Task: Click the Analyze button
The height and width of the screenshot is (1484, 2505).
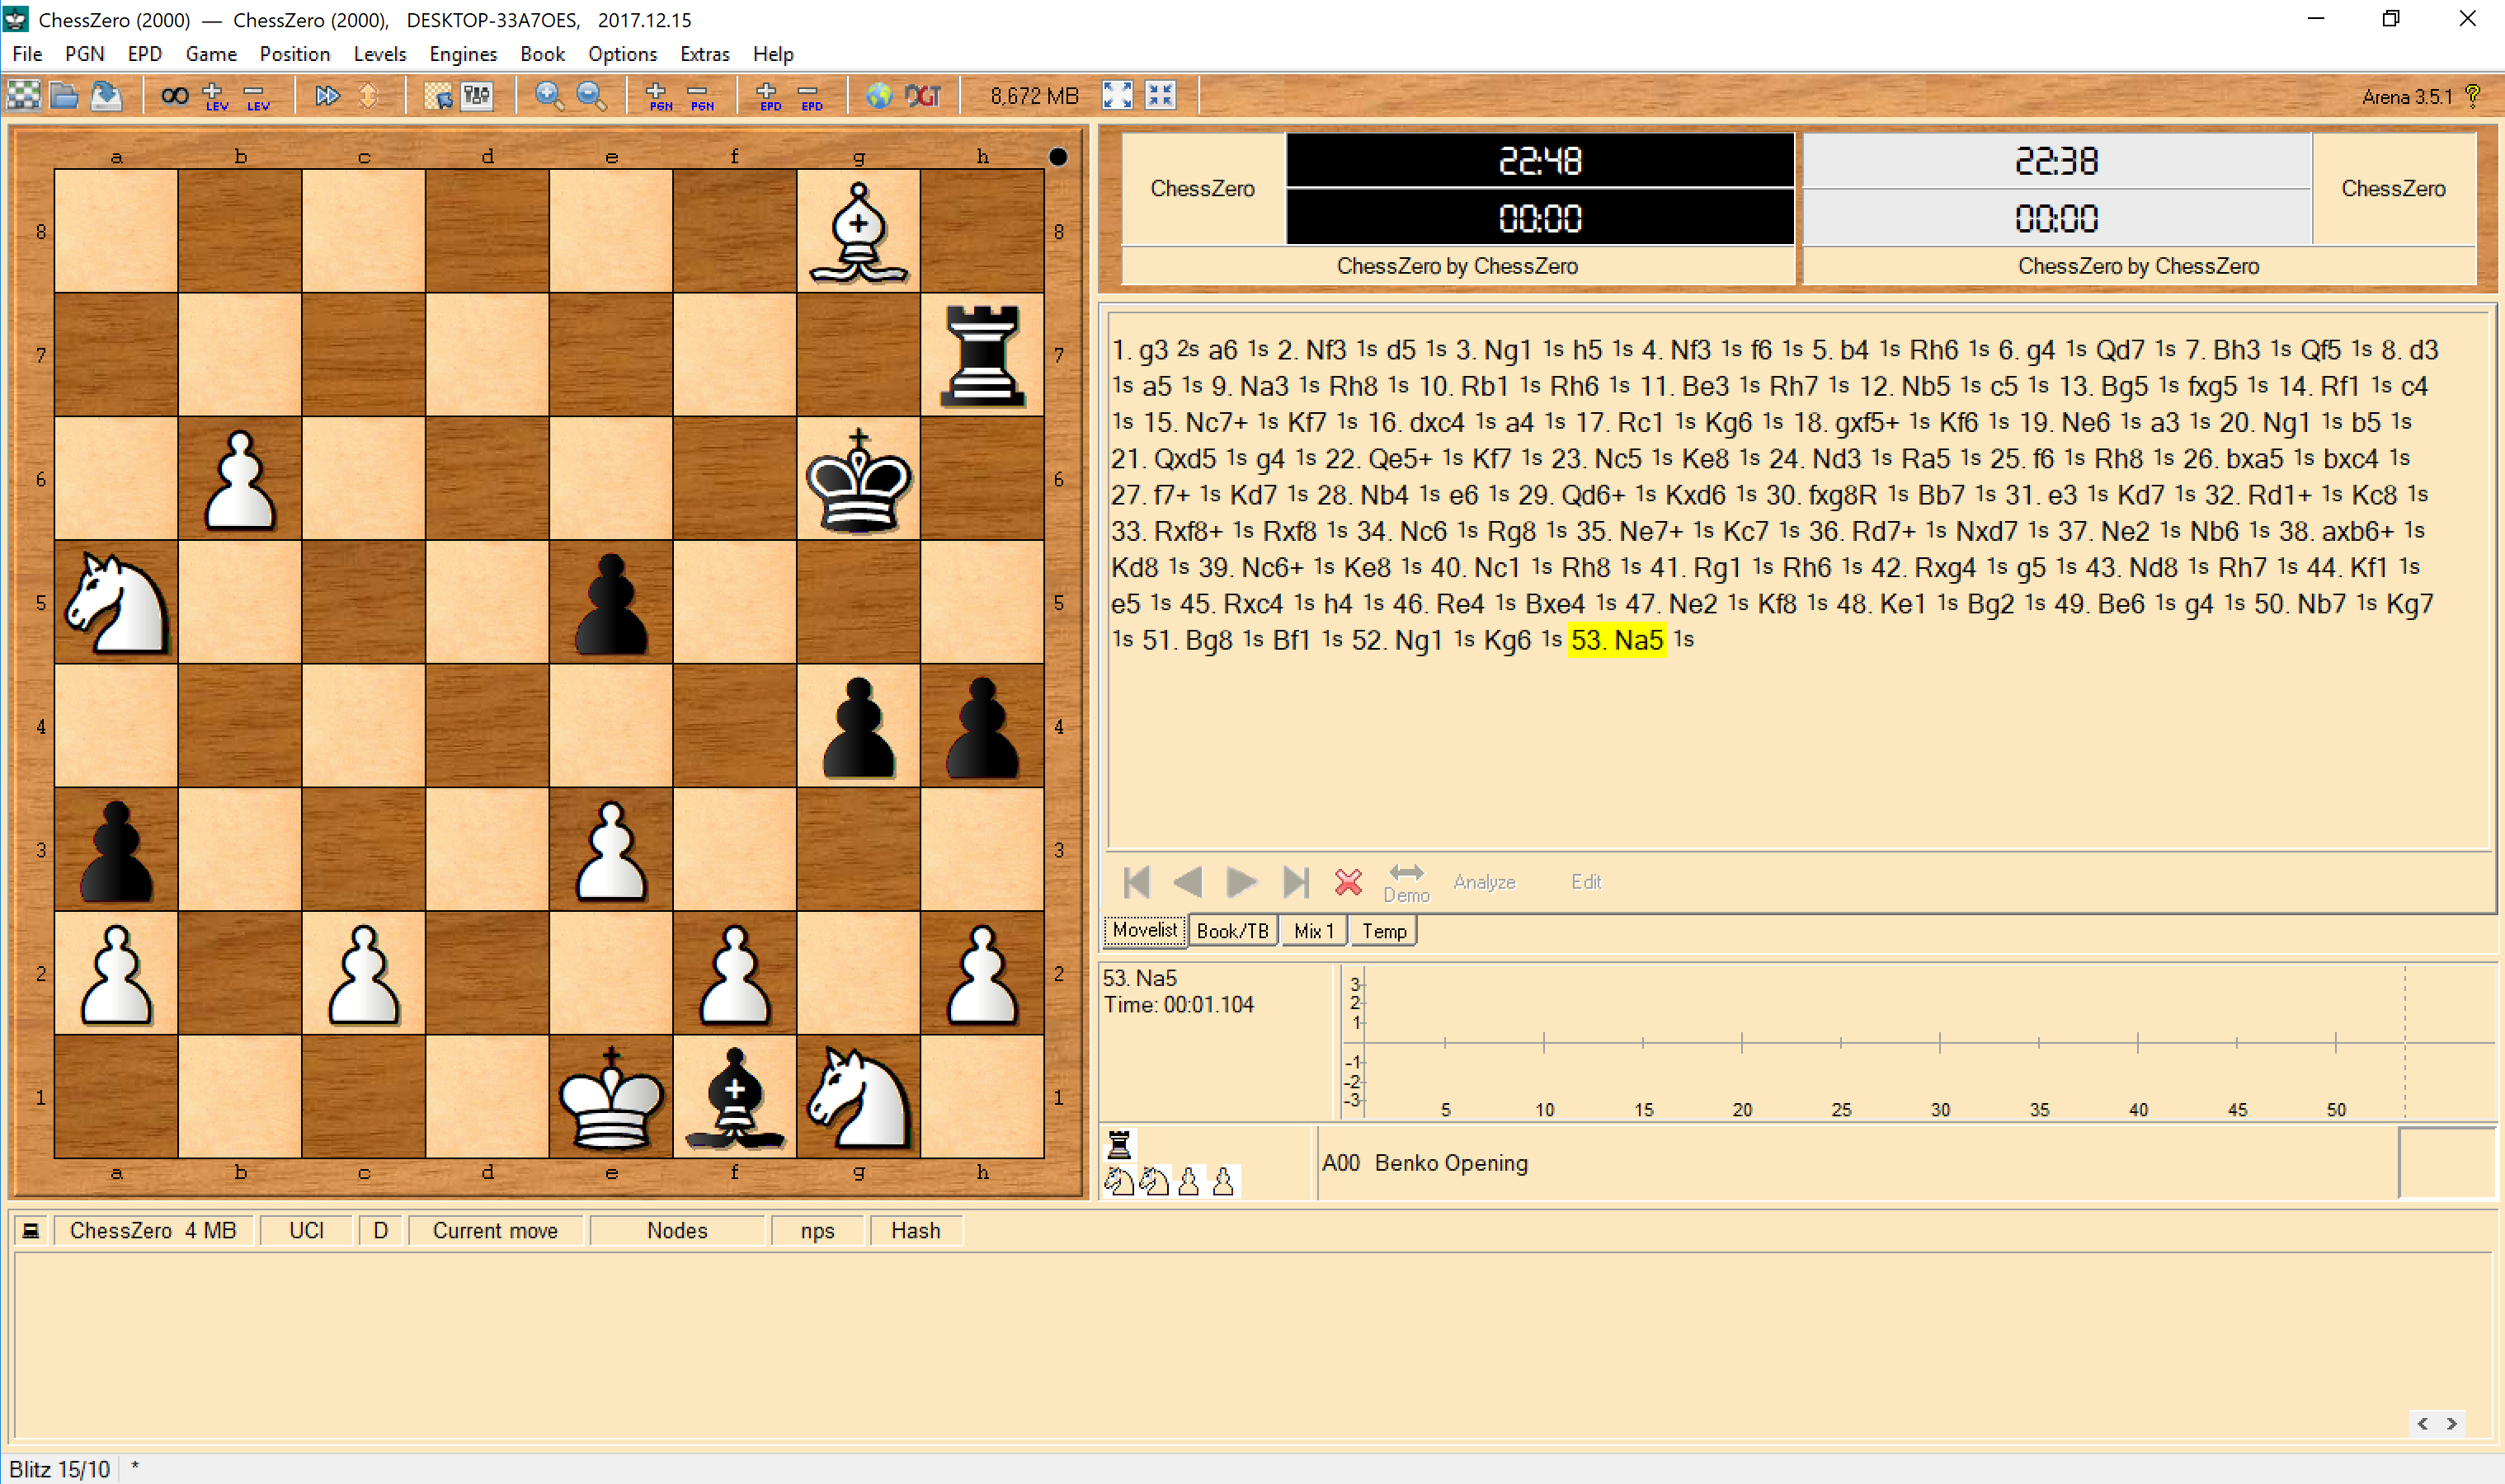Action: tap(1484, 882)
